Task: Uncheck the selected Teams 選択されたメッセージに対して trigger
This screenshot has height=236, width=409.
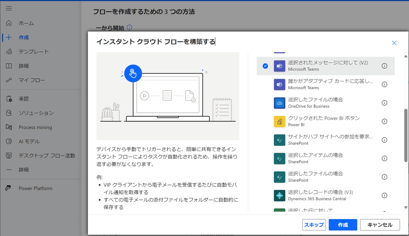Action: coord(265,66)
